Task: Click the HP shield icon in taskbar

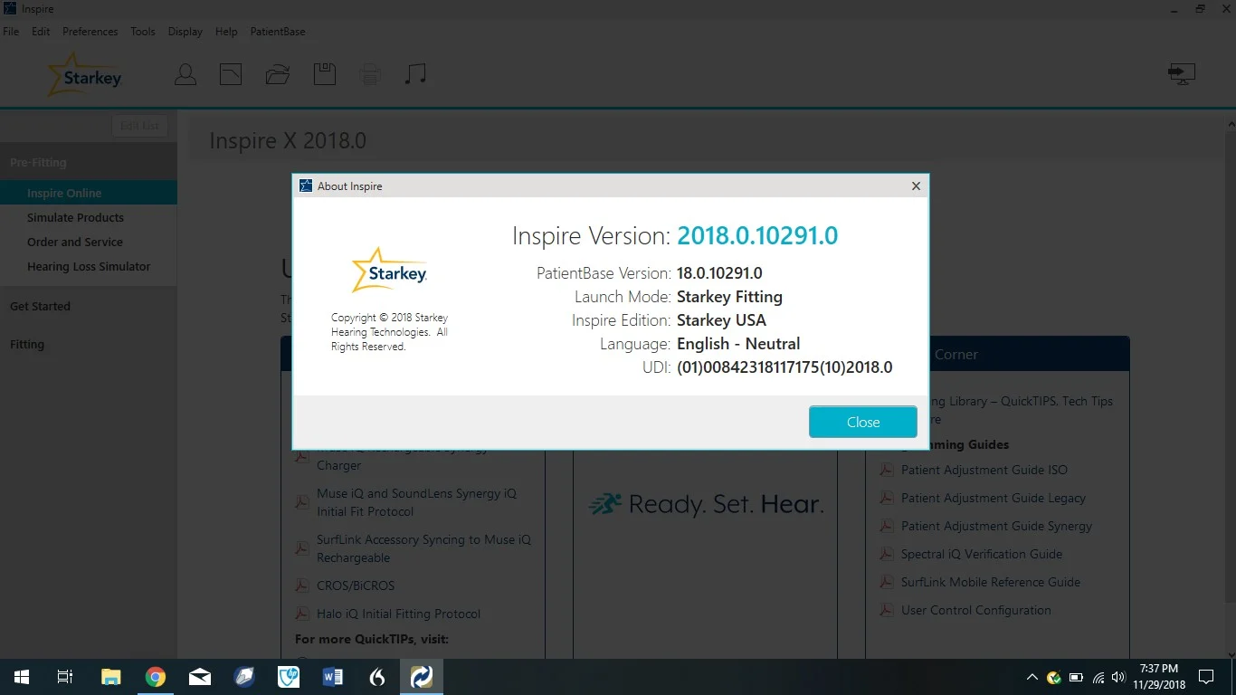Action: pos(289,677)
